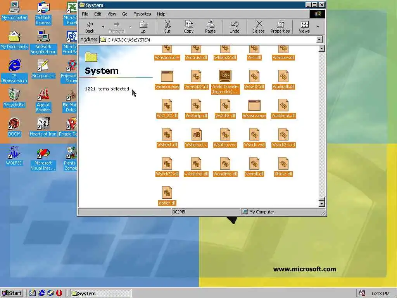397x298 pixels.
Task: Select the Wsock.vxd file
Action: click(254, 138)
